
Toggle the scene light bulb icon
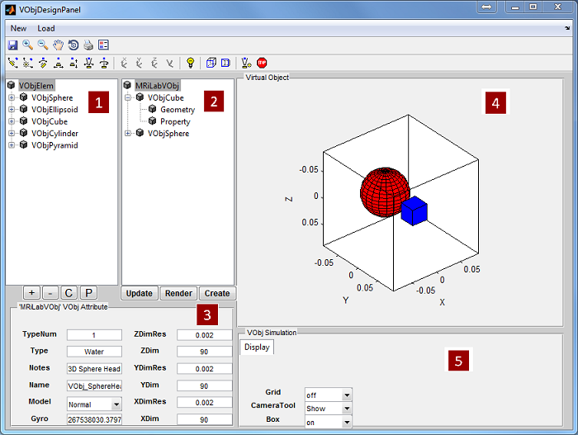point(190,63)
